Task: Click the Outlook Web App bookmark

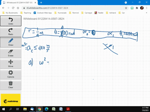Action: [x=42, y=13]
